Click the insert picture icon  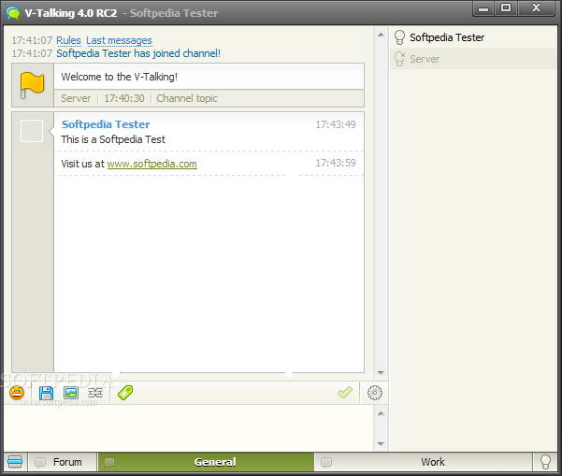(71, 393)
